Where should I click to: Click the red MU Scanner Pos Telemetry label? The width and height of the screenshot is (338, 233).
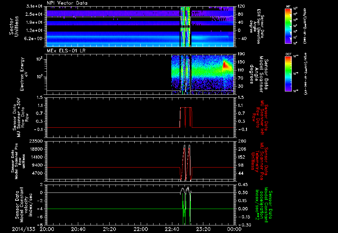260,161
